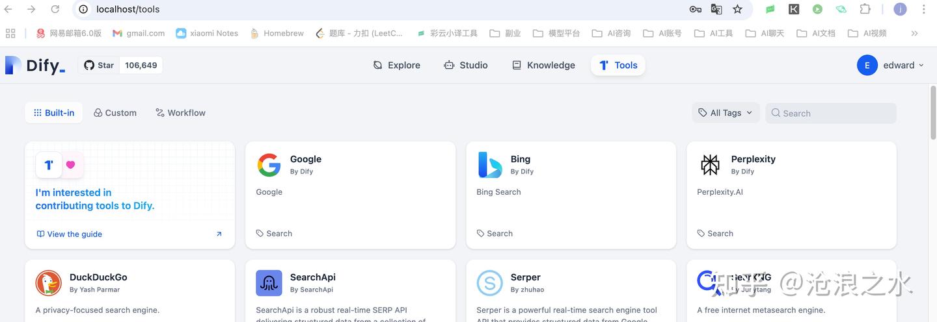Click the Google tool logo icon

(x=269, y=165)
